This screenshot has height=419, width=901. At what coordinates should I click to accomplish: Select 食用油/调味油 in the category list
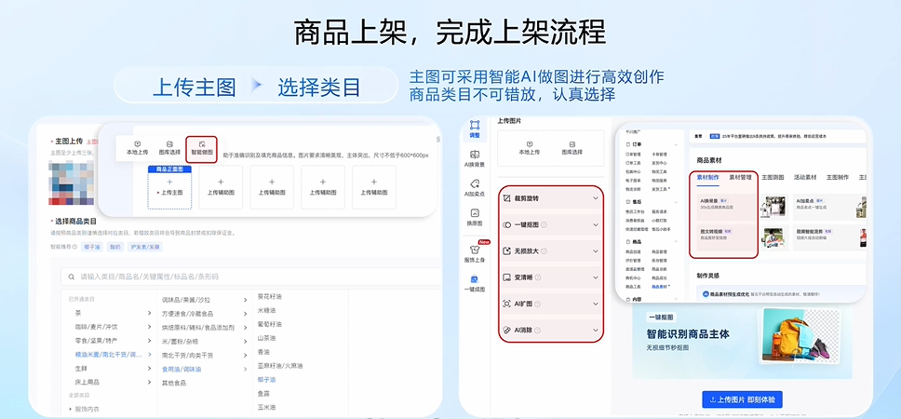click(x=182, y=369)
